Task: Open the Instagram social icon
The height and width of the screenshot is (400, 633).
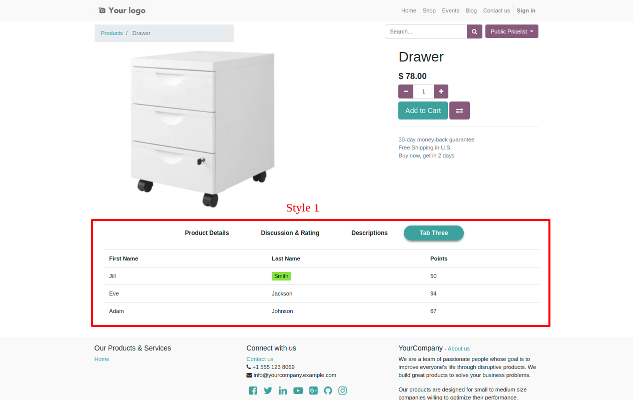Action: click(x=343, y=390)
